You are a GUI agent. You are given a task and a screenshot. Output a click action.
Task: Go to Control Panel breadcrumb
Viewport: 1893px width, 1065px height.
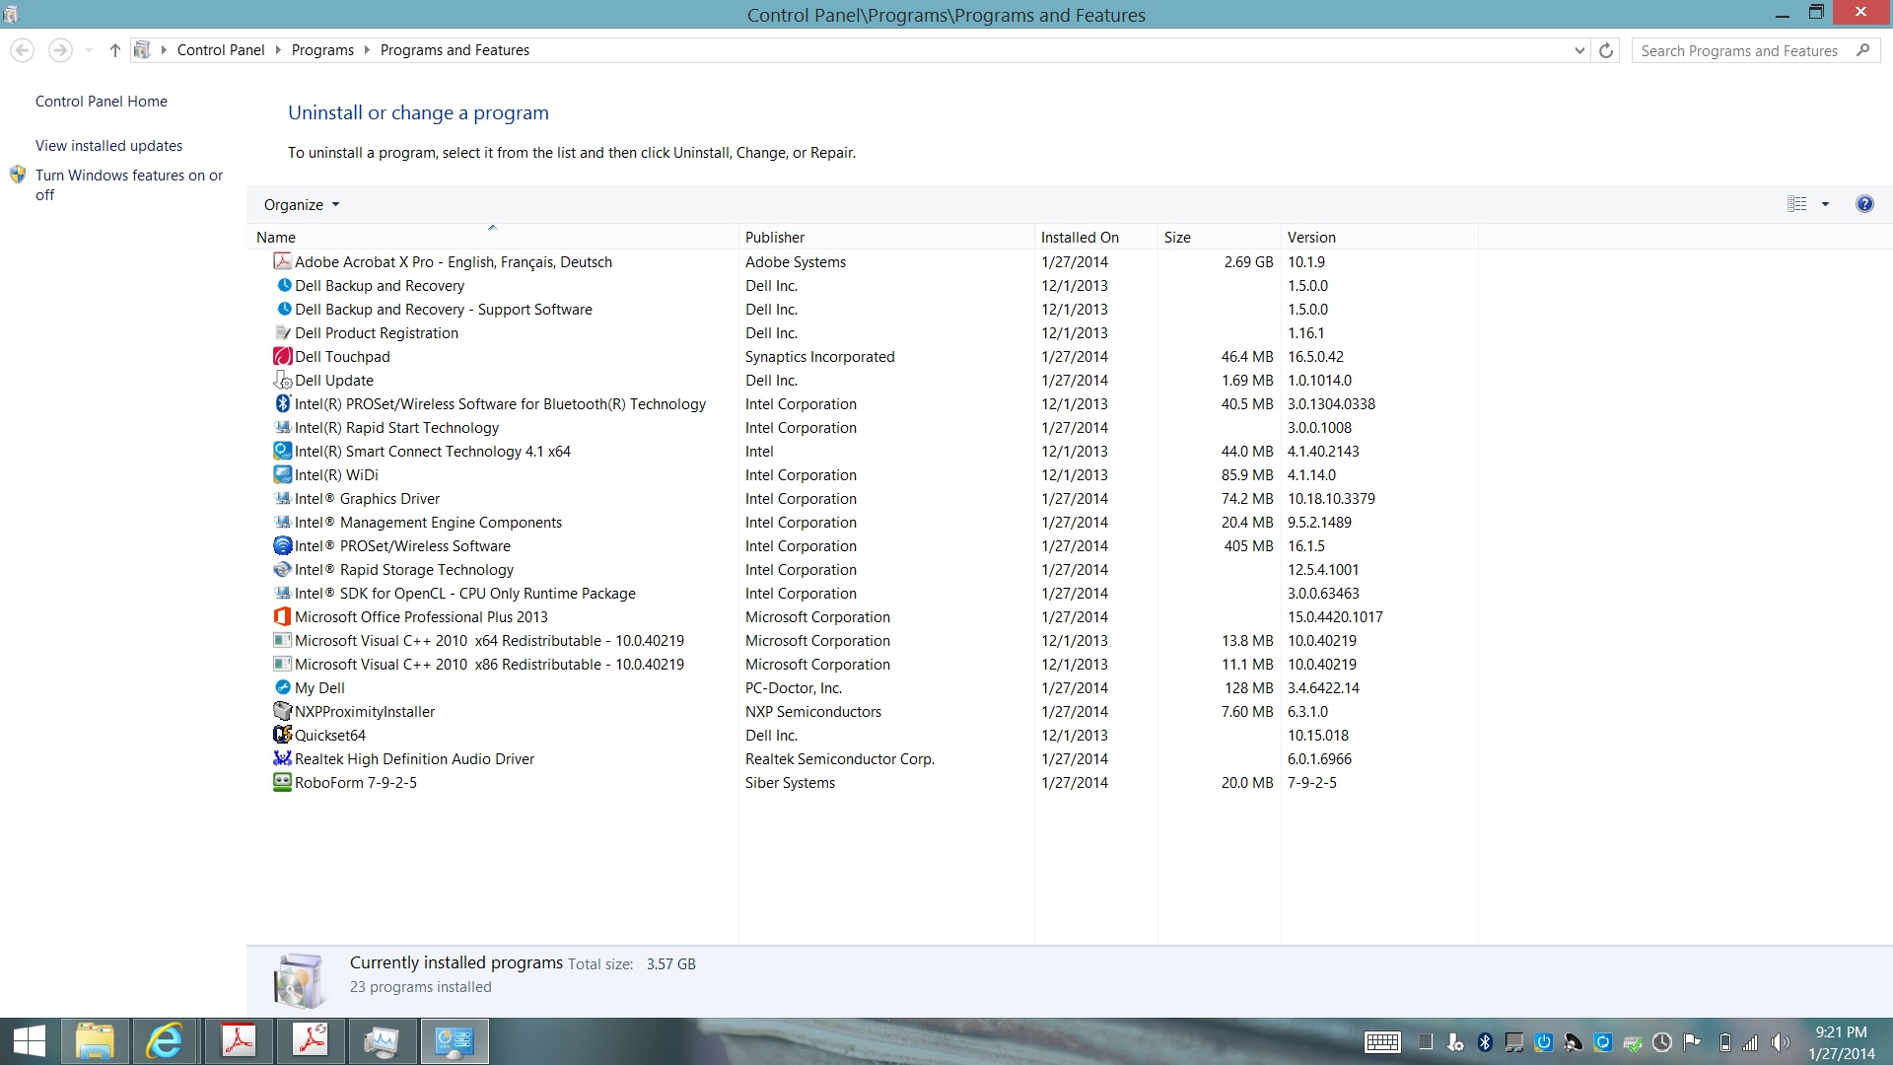pos(221,50)
